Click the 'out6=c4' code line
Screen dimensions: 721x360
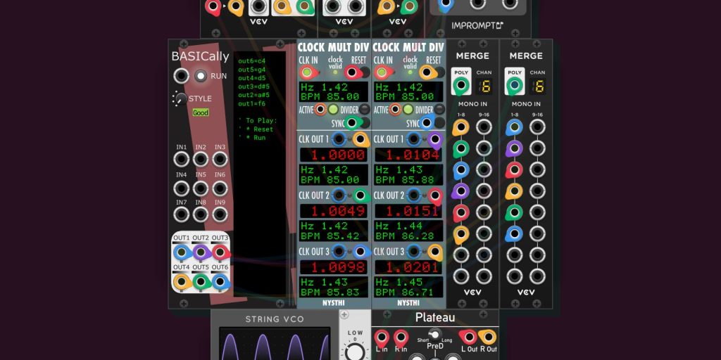[251, 61]
